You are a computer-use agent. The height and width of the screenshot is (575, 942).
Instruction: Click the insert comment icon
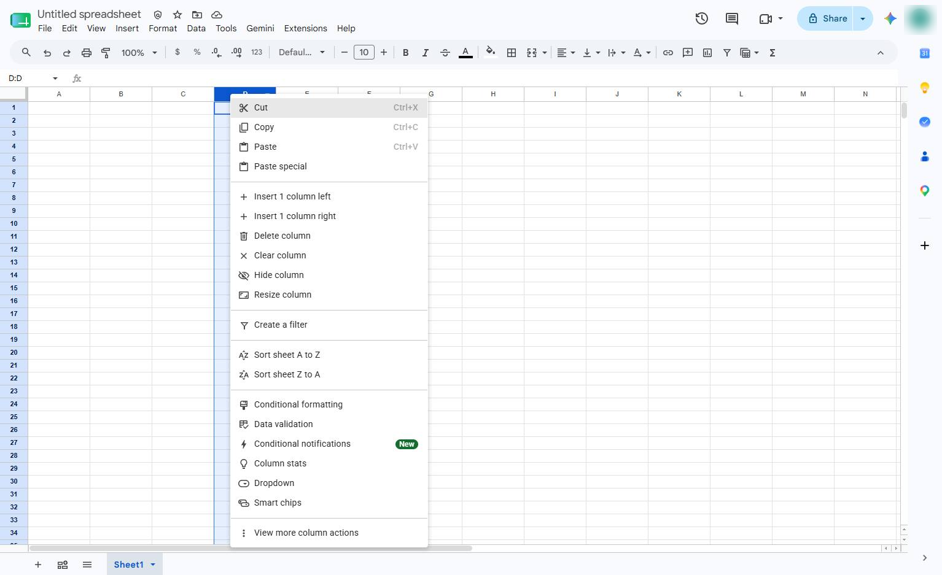688,53
